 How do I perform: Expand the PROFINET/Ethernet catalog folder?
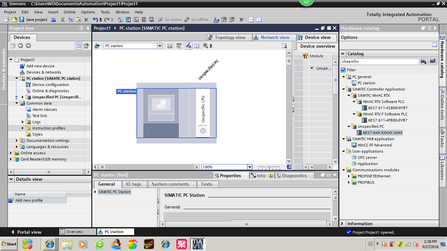pos(349,176)
